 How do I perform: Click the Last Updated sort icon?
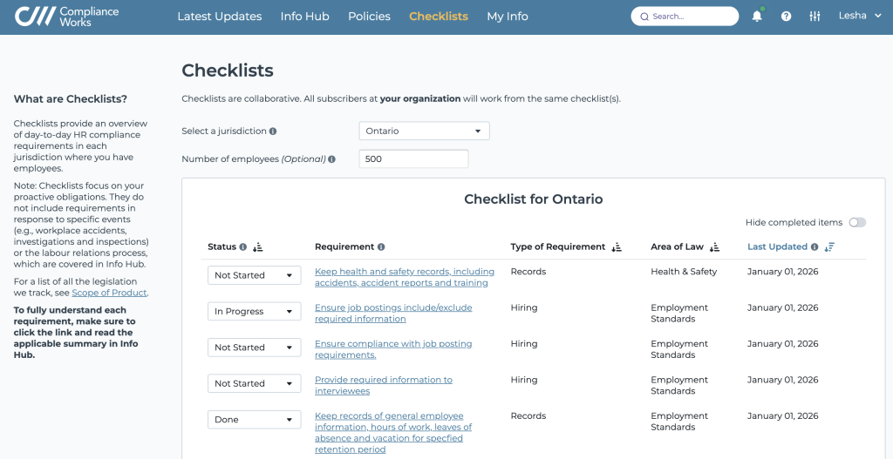829,247
